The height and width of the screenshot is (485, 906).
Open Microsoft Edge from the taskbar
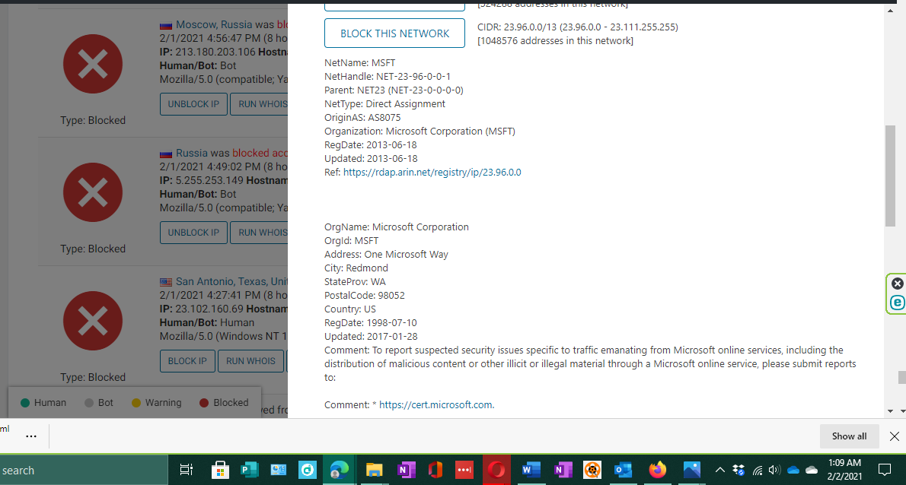coord(340,470)
